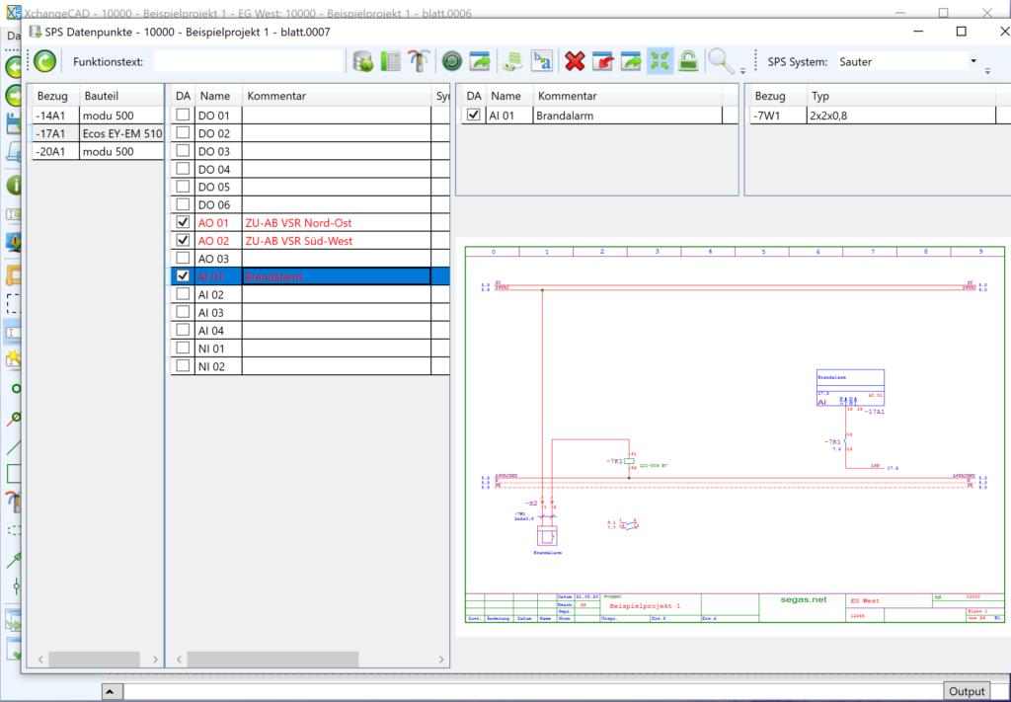The image size is (1011, 702).
Task: Click the green expand-arrows fit icon
Action: [659, 61]
